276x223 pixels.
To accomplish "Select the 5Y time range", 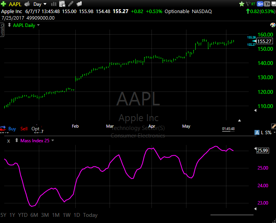I will [3, 215].
